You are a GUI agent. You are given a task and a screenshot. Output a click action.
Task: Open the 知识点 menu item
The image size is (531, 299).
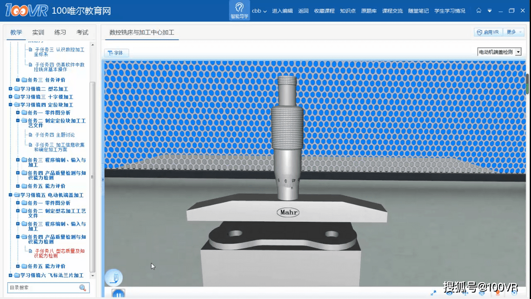[347, 11]
